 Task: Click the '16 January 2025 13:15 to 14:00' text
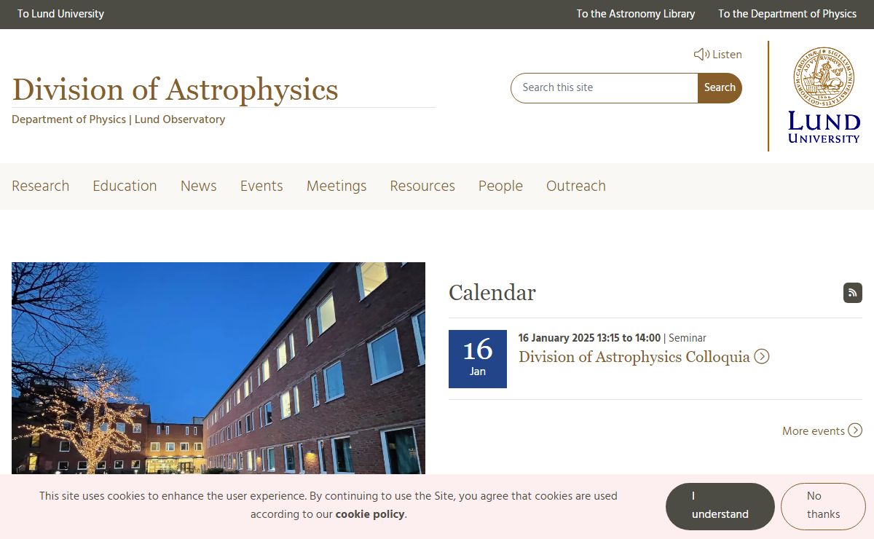[x=589, y=338]
